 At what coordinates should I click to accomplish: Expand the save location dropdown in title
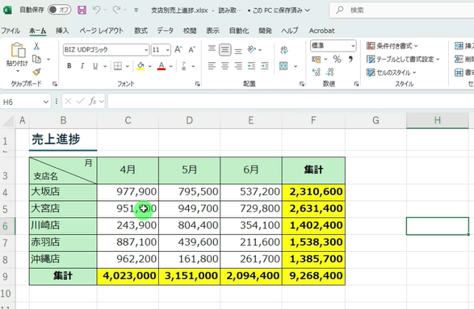(308, 10)
